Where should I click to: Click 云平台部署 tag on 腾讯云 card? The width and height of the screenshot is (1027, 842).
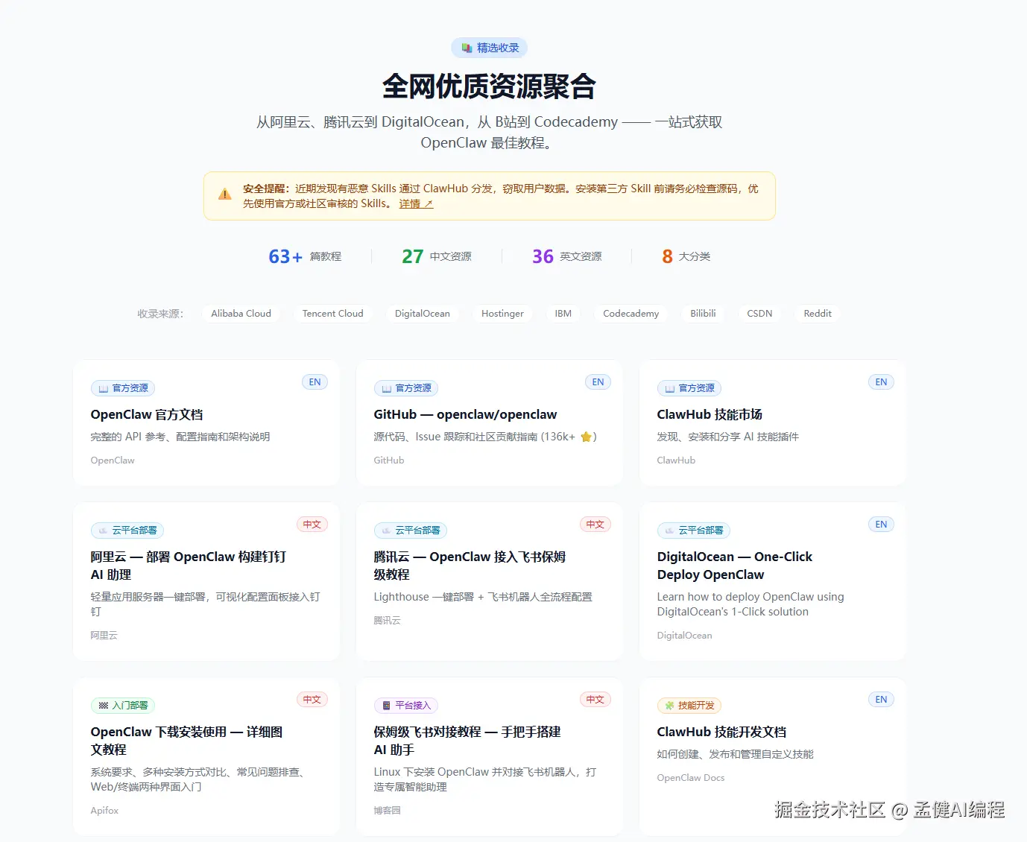click(x=410, y=531)
